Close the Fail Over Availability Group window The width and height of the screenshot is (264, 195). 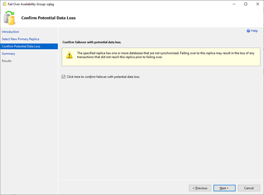click(258, 4)
